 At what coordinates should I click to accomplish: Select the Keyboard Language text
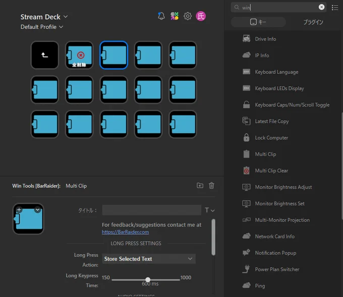click(276, 72)
